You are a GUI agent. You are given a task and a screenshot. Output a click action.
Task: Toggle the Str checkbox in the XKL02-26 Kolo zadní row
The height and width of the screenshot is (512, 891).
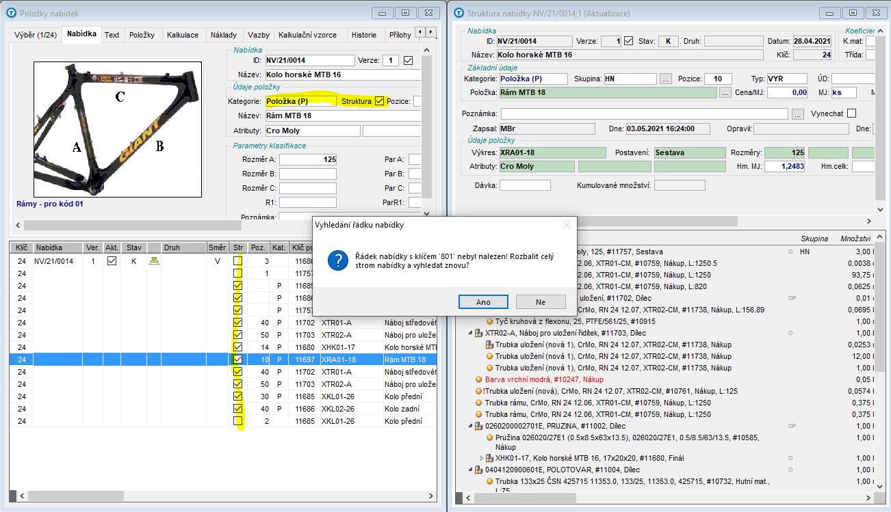(x=238, y=409)
